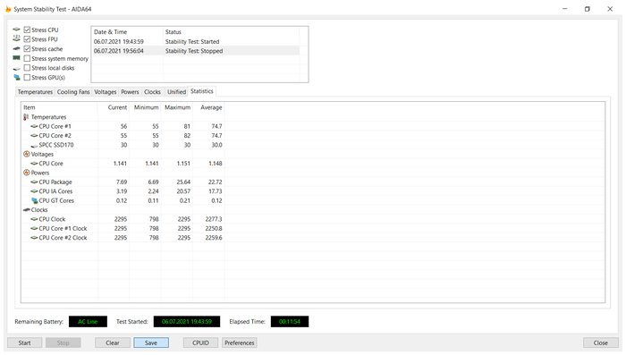Open the Unified tab
Viewport: 626px width, 355px height.
(x=176, y=92)
